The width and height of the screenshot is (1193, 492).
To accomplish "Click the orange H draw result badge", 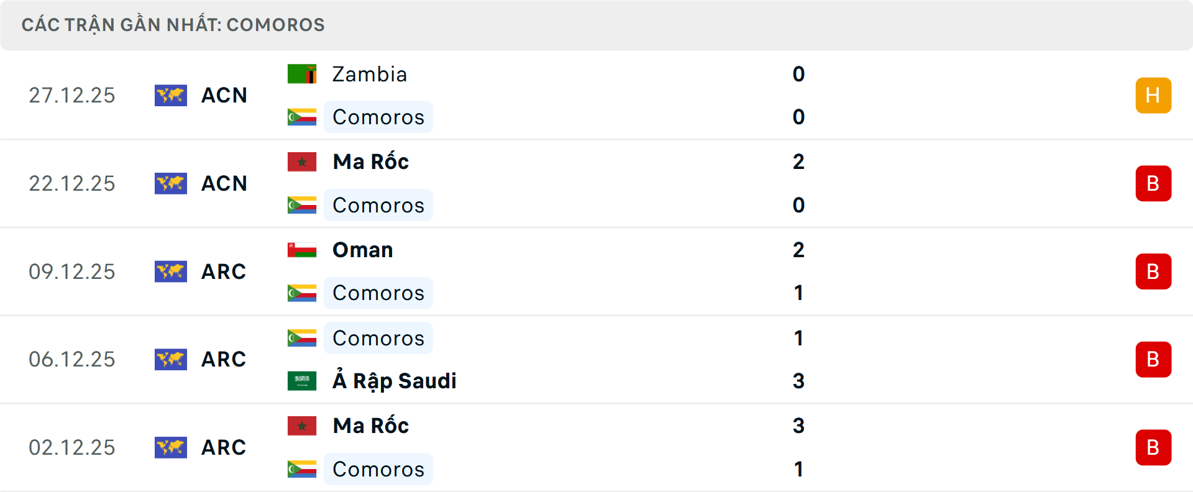I will 1153,95.
